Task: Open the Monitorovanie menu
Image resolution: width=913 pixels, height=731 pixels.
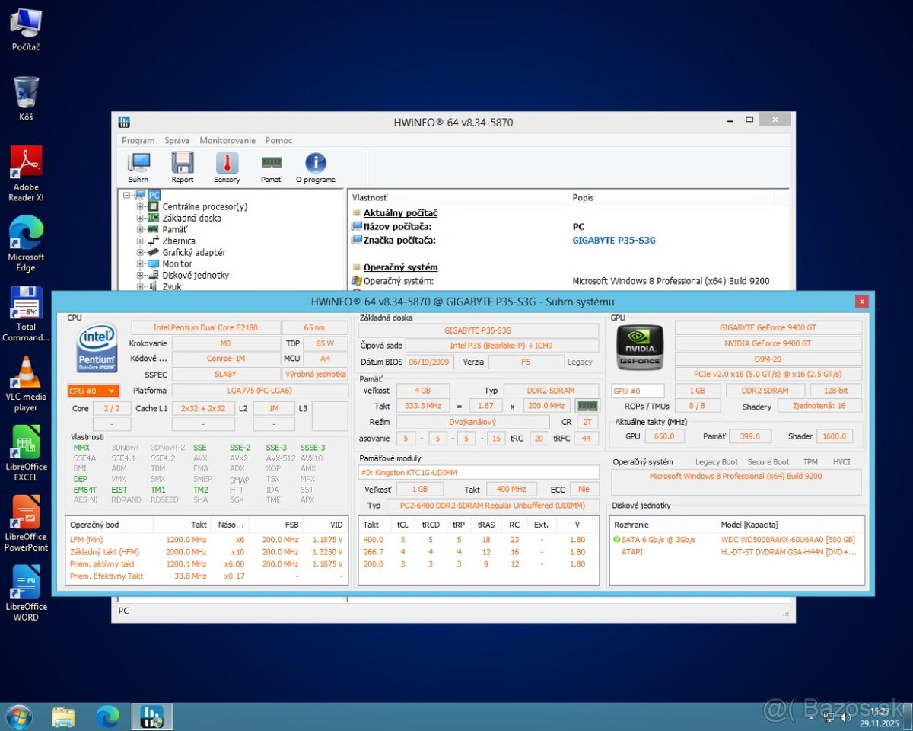Action: [x=227, y=140]
